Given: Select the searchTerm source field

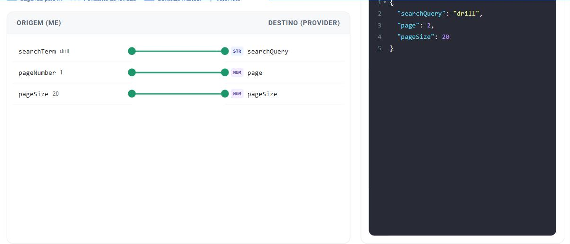Looking at the screenshot, I should [37, 51].
